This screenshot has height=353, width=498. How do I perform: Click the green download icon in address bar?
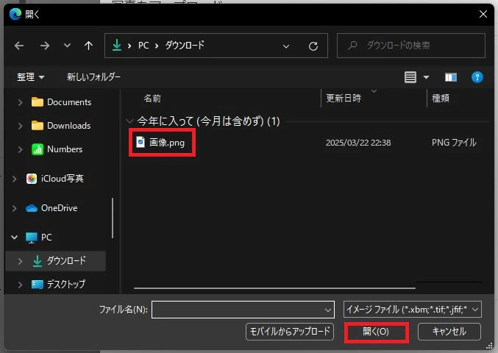(x=117, y=45)
